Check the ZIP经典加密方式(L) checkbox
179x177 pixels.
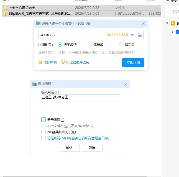point(44,132)
